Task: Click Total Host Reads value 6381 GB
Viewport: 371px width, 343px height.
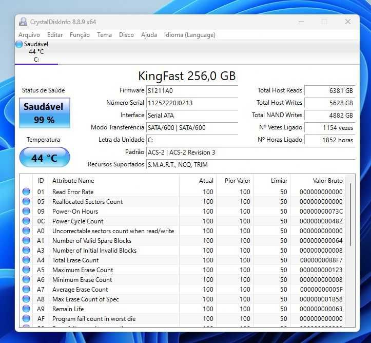Action: point(329,91)
